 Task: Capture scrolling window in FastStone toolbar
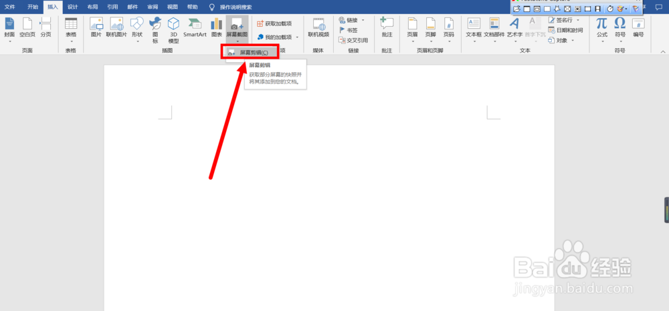578,9
